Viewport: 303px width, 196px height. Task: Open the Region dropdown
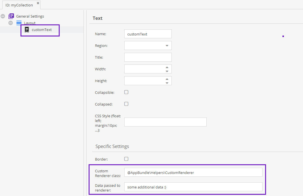coord(167,46)
